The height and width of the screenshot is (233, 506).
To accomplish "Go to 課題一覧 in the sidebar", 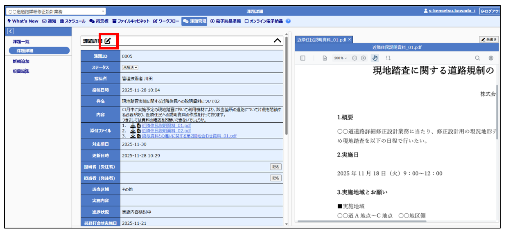I will (21, 42).
